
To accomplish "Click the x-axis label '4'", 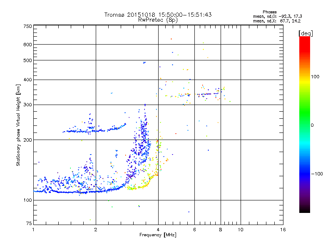I will point(158,230).
